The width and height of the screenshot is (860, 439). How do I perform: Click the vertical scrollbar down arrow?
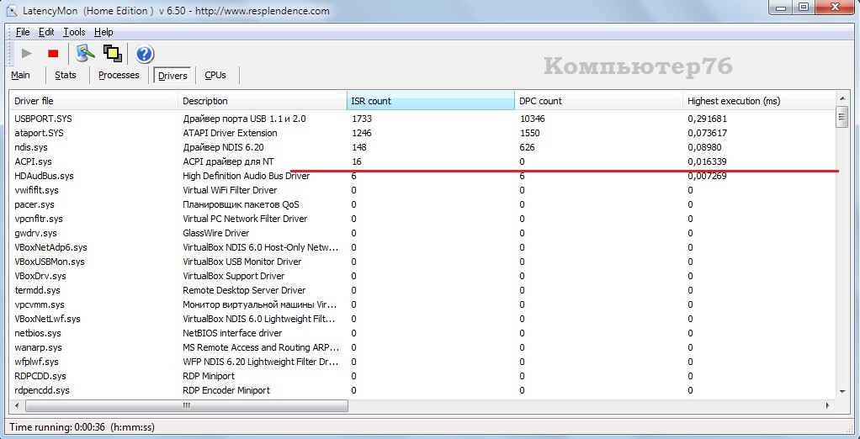(841, 391)
